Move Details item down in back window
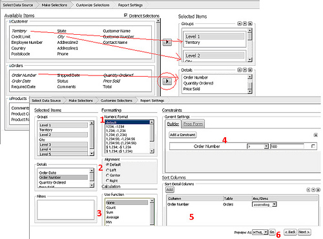This screenshot has width=323, height=239. pyautogui.click(x=245, y=70)
